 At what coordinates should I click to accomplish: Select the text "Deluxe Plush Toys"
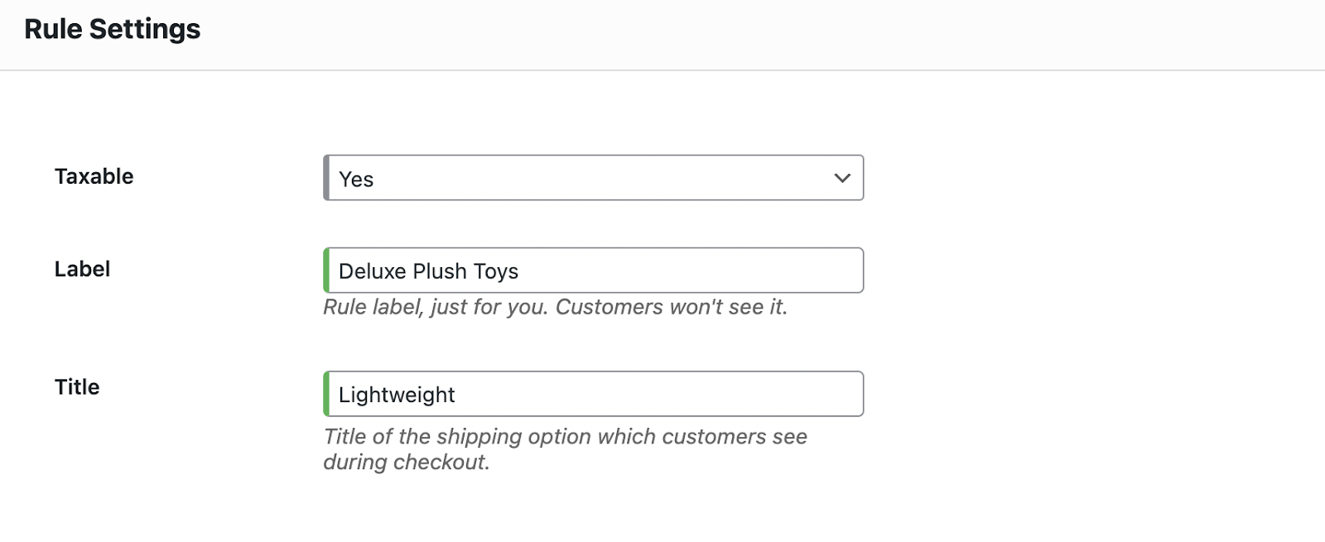[x=429, y=271]
